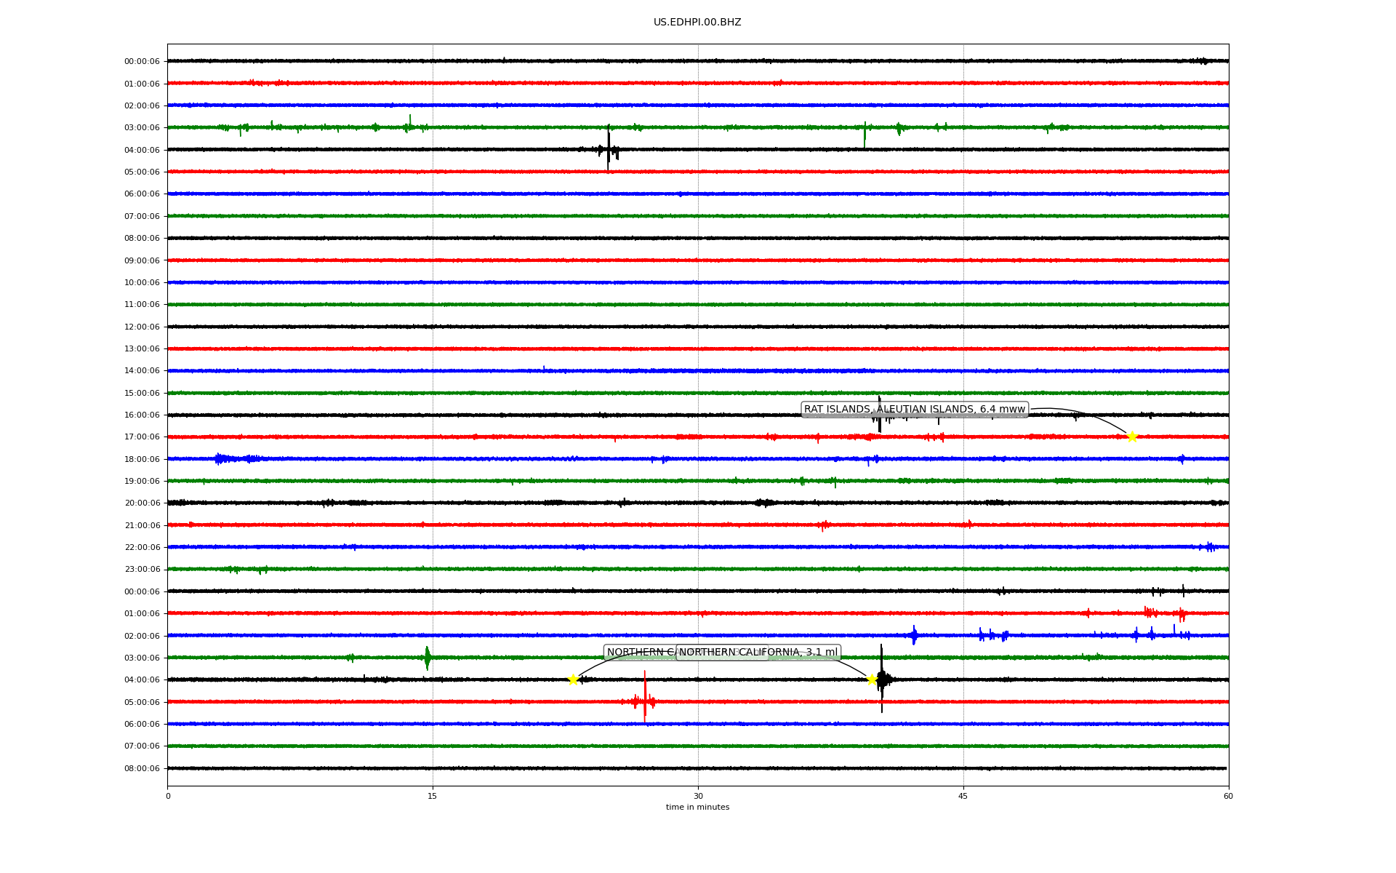Click the 15 tick label on x-axis
The height and width of the screenshot is (873, 1396).
(433, 796)
